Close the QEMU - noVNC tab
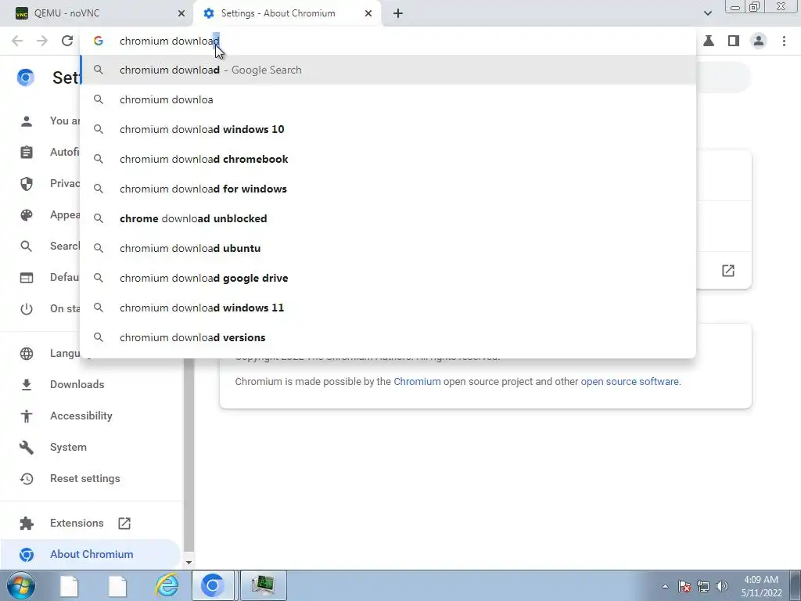801x601 pixels. pos(181,13)
